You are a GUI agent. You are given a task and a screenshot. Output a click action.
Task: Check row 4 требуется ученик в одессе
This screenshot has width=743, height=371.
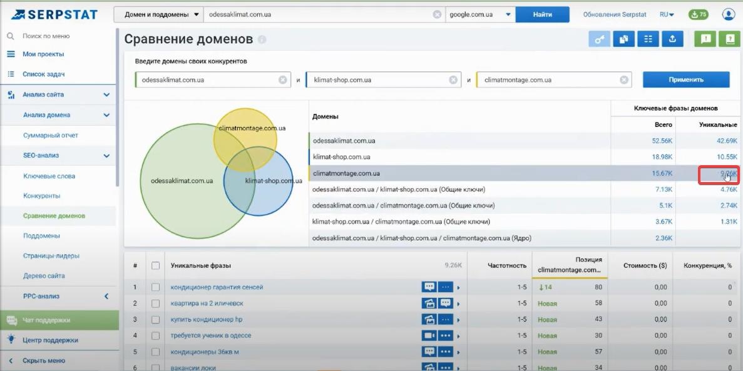click(x=155, y=335)
